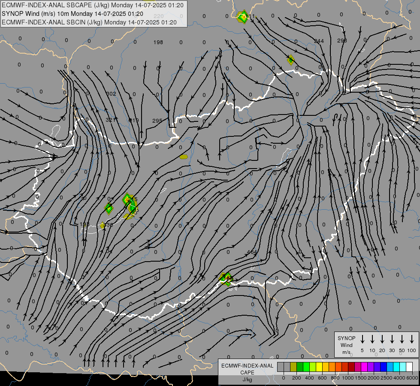The image size is (420, 386).
Task: Click the 50 m/s wind arrow in legend
Action: pos(402,339)
